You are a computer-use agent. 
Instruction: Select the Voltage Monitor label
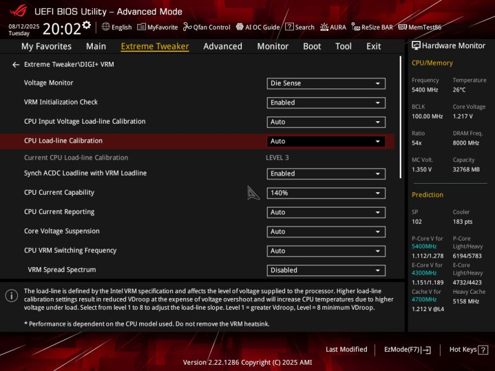pos(49,83)
